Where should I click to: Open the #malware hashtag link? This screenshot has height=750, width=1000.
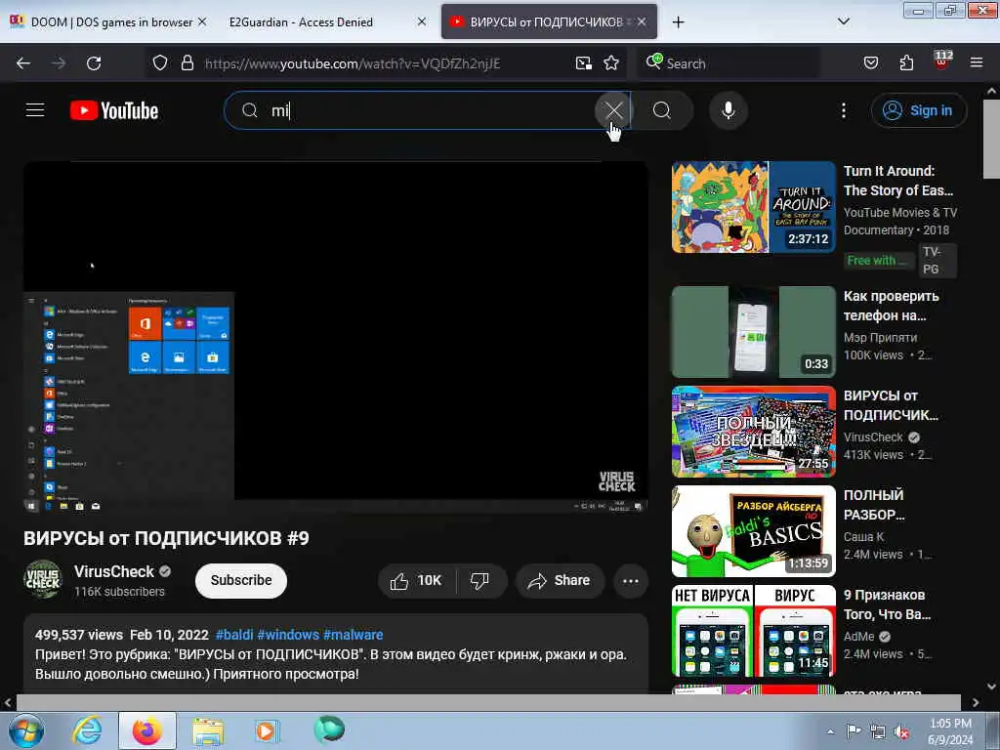[x=353, y=635]
